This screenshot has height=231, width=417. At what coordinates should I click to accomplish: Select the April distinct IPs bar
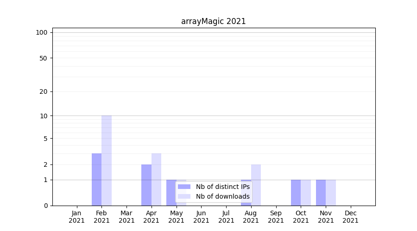point(146,185)
